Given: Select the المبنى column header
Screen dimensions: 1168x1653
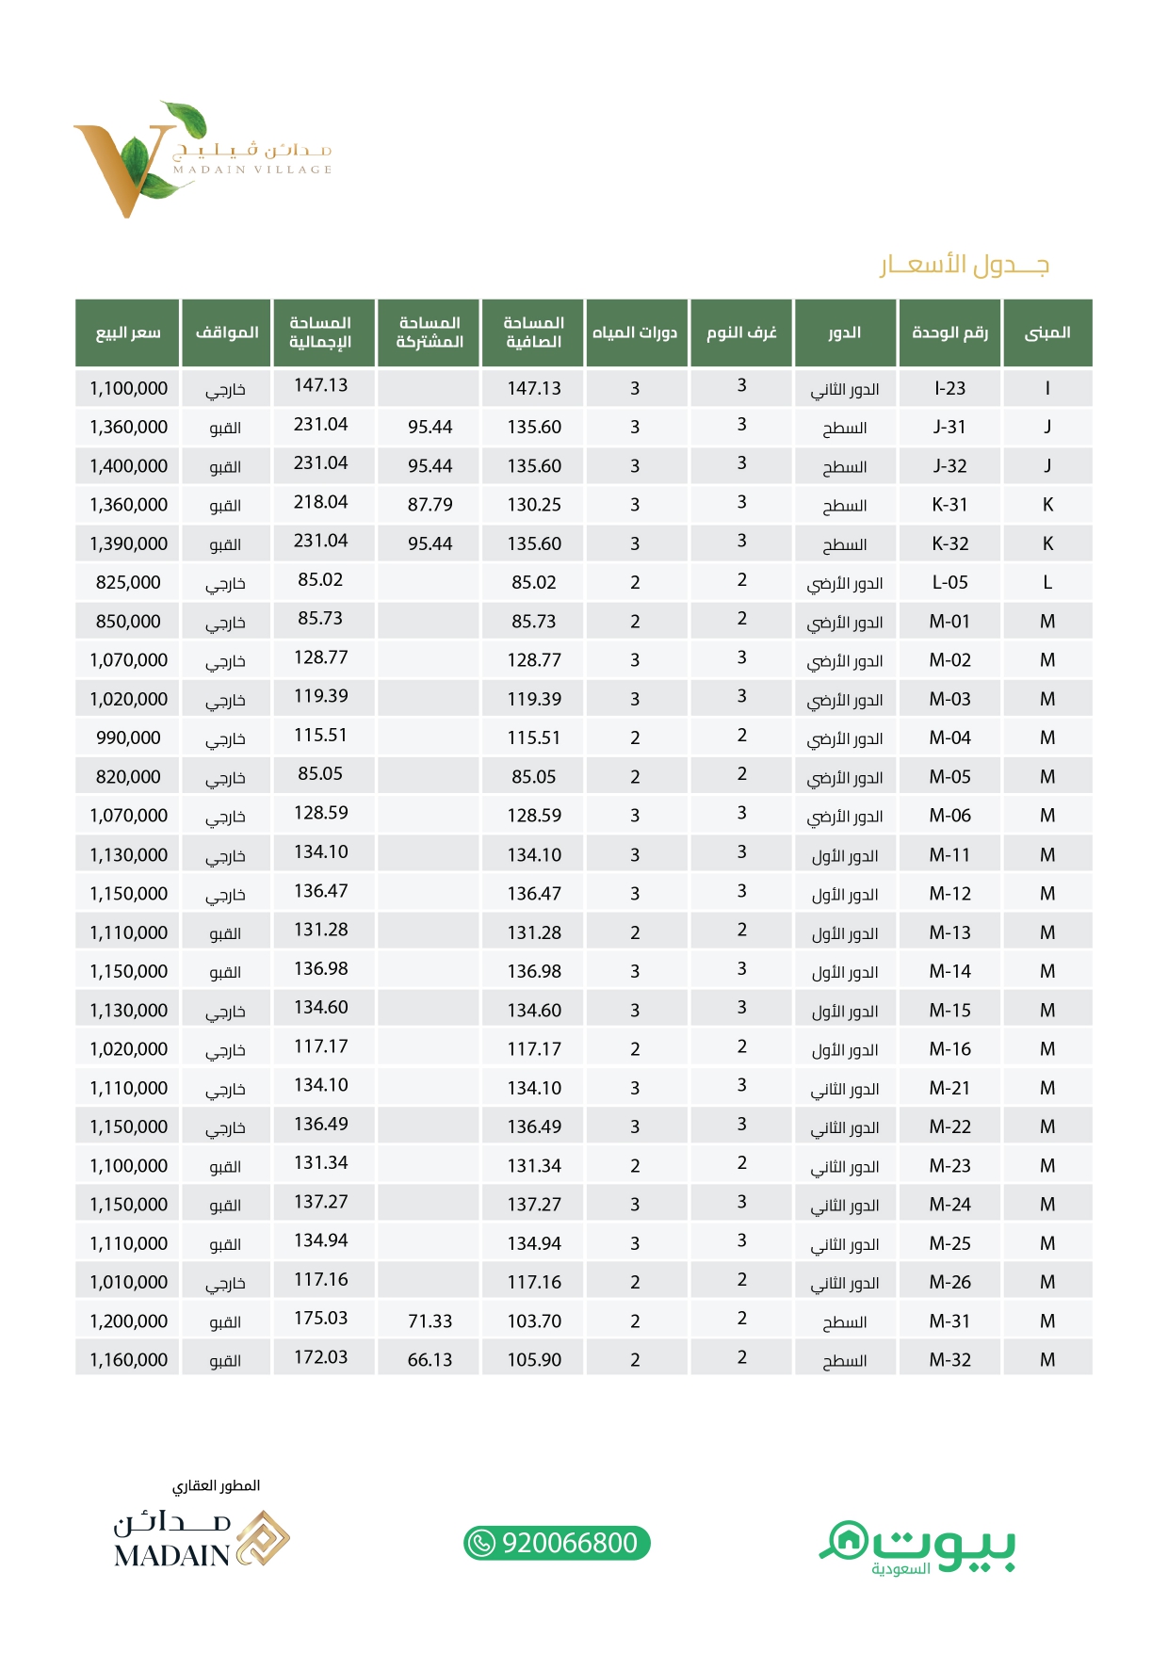Looking at the screenshot, I should 1046,332.
